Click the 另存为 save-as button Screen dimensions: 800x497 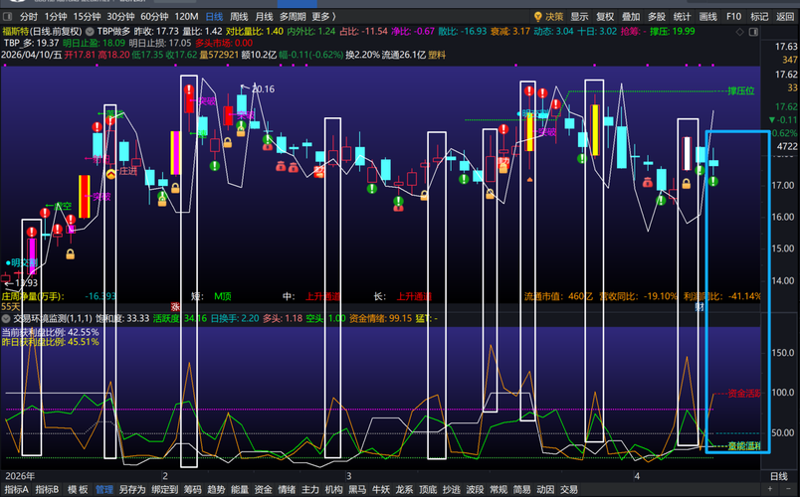pyautogui.click(x=131, y=489)
